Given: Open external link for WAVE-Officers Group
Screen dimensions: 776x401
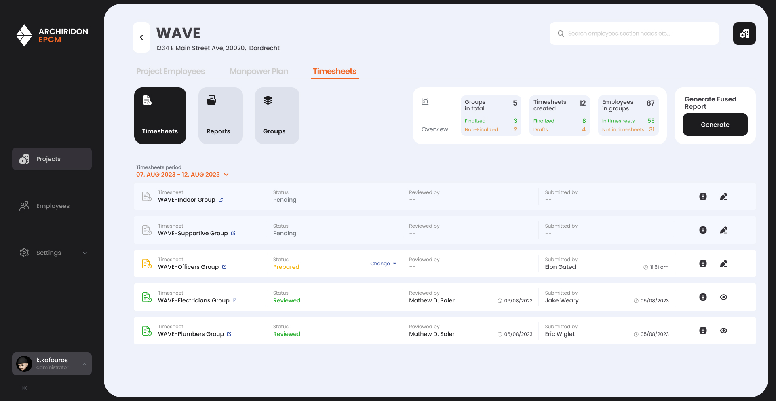Looking at the screenshot, I should pos(224,267).
